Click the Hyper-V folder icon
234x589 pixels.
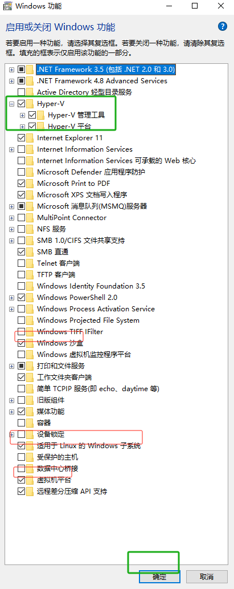pos(30,104)
